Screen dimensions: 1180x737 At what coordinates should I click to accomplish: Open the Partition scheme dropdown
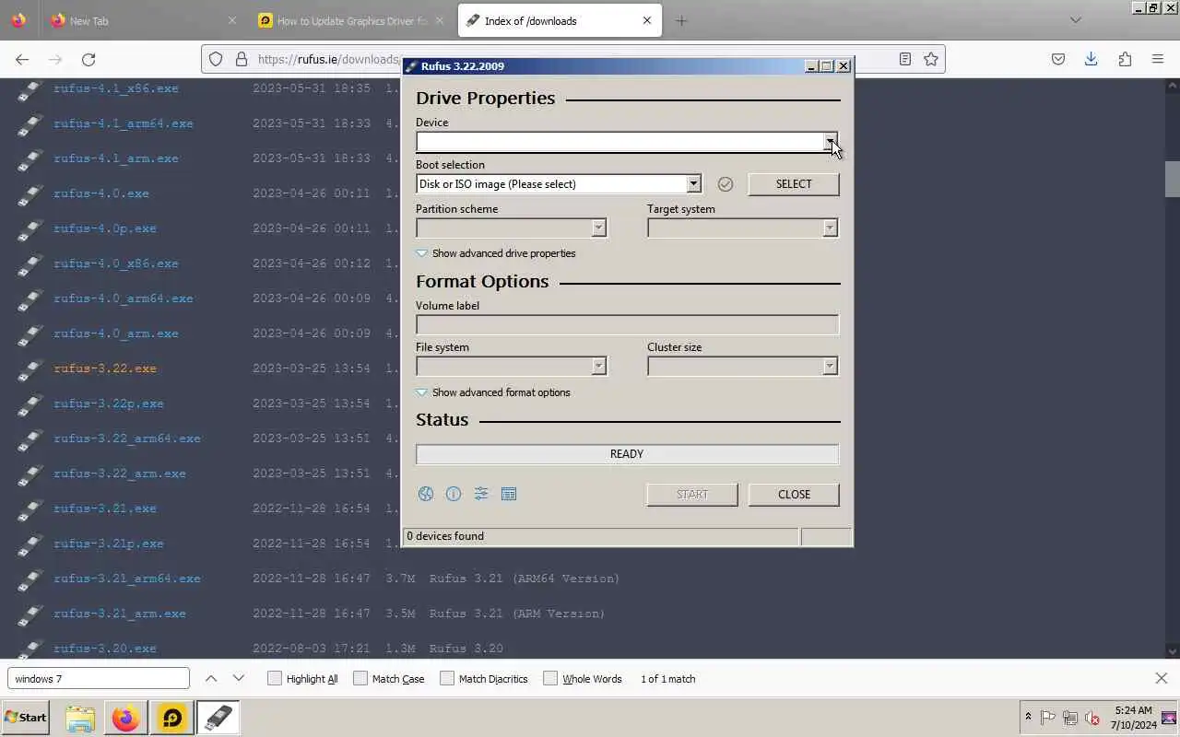(598, 228)
